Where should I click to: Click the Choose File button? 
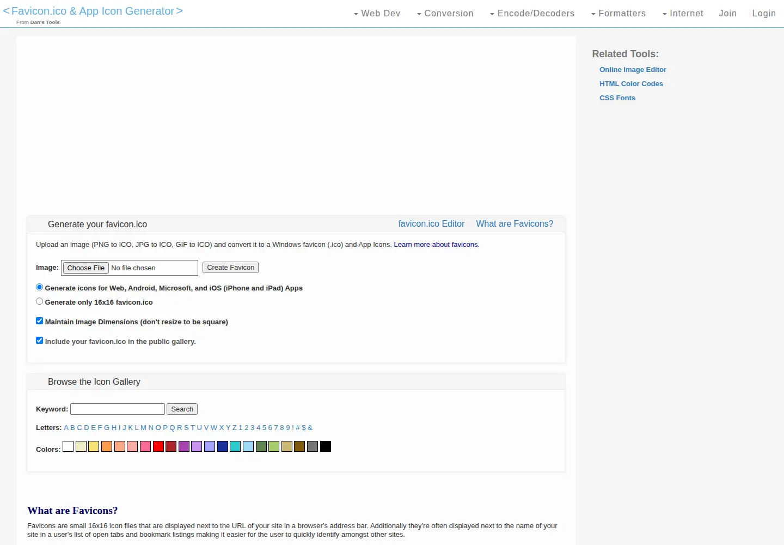pyautogui.click(x=86, y=268)
